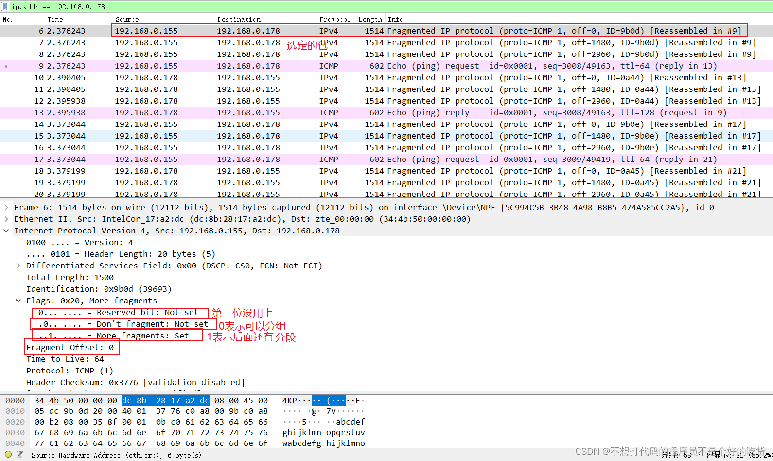Select packet 11 fragmented row off=1480
The height and width of the screenshot is (461, 773).
(x=386, y=89)
